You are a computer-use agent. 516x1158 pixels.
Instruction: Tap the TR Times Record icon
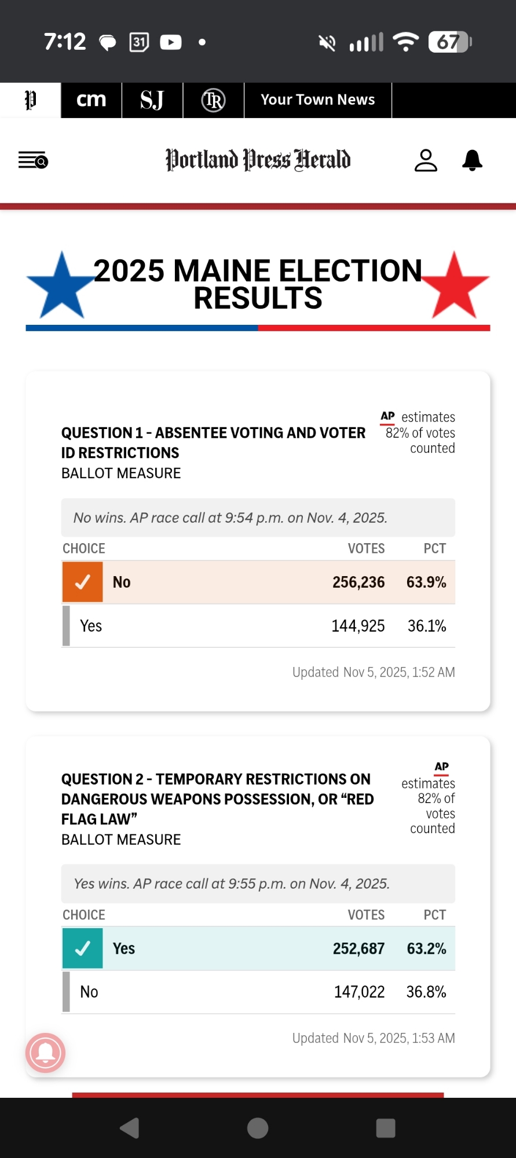point(213,100)
